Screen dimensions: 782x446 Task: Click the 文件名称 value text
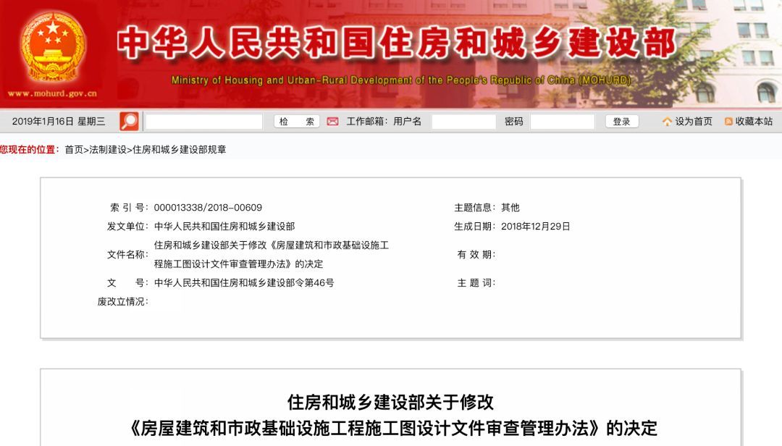272,254
